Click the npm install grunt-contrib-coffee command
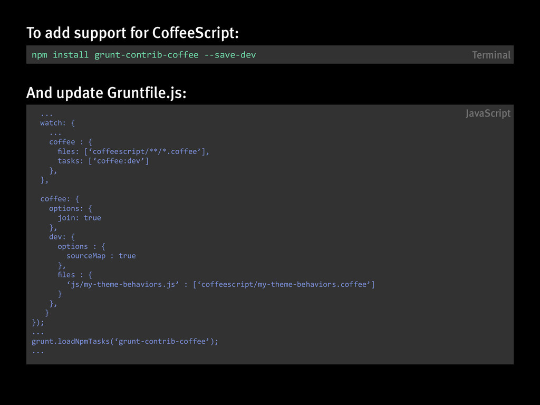The height and width of the screenshot is (405, 540). (x=143, y=55)
